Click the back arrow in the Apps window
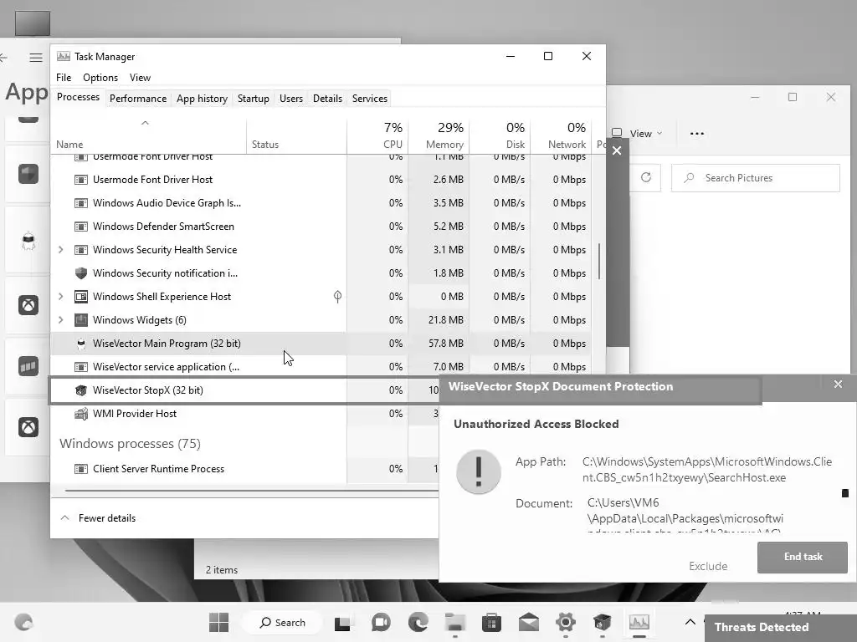857x642 pixels. (4, 58)
